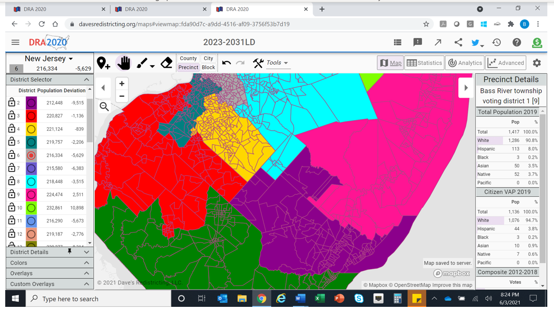
Task: Switch to the Statistics tab
Action: click(x=424, y=63)
